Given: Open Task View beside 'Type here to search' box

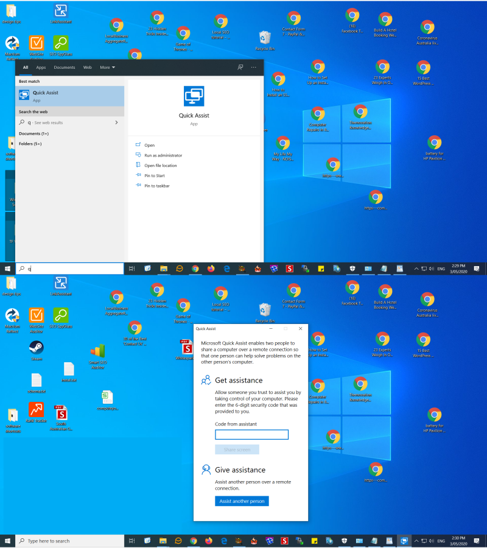Looking at the screenshot, I should (x=131, y=541).
